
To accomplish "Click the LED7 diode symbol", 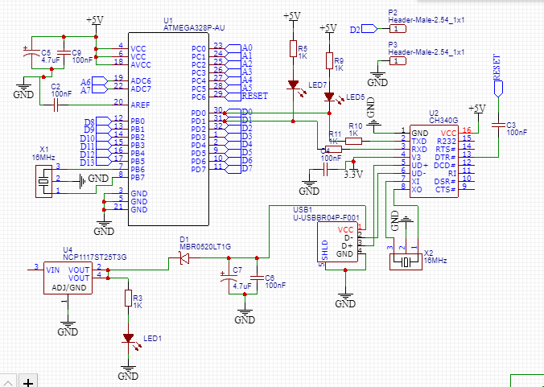I will tap(294, 84).
